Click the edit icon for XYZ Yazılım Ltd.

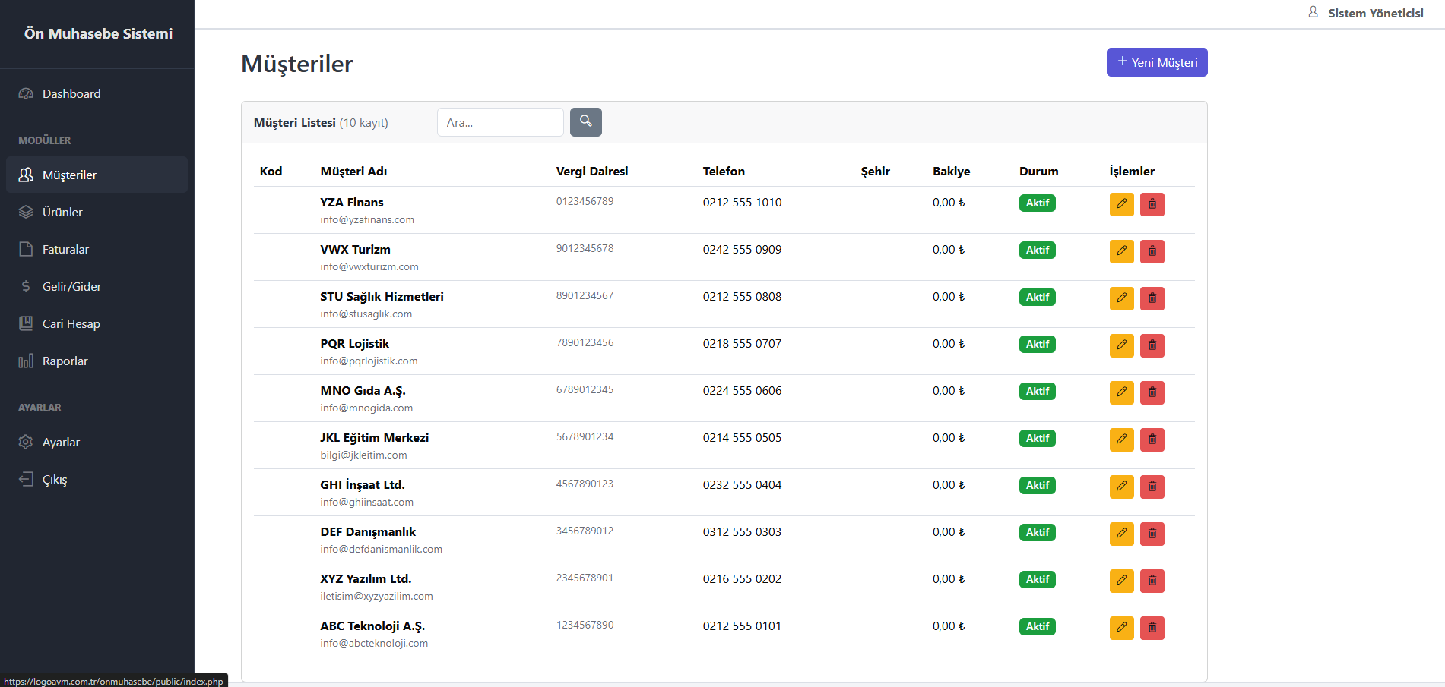1121,581
